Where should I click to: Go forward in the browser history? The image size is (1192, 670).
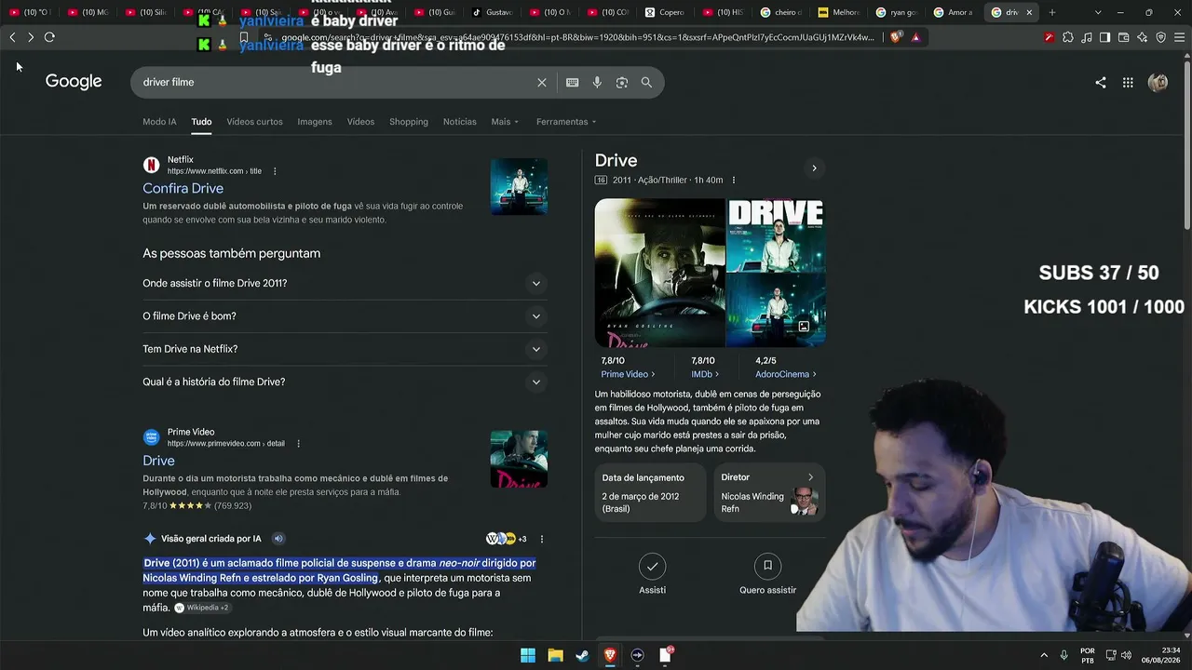(x=31, y=37)
